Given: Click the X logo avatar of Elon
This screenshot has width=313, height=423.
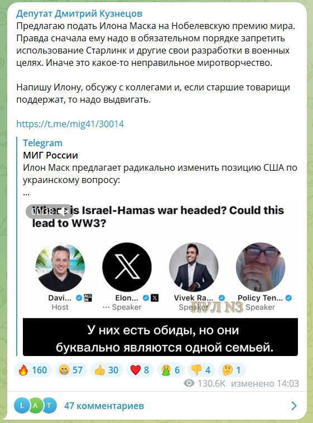Looking at the screenshot, I should [x=127, y=267].
